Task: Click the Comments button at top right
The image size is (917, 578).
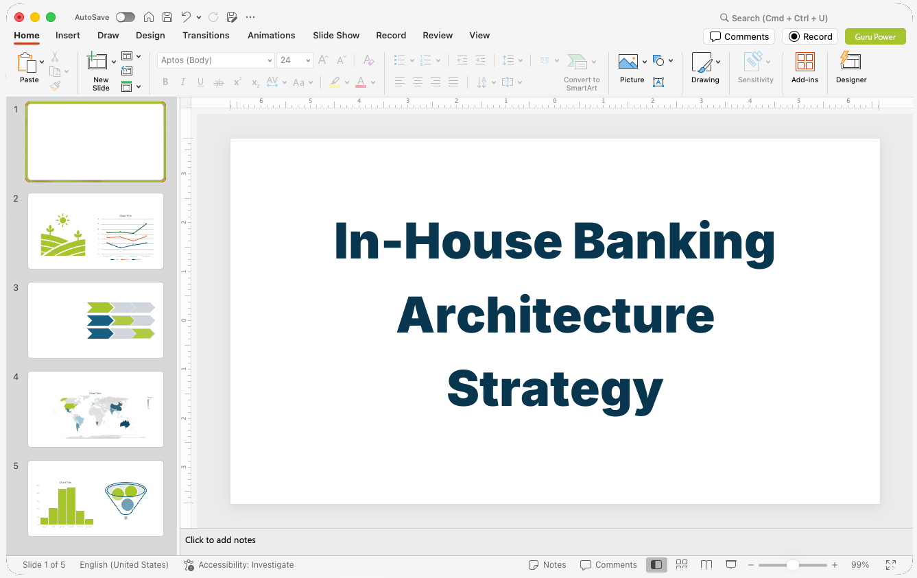Action: click(739, 36)
